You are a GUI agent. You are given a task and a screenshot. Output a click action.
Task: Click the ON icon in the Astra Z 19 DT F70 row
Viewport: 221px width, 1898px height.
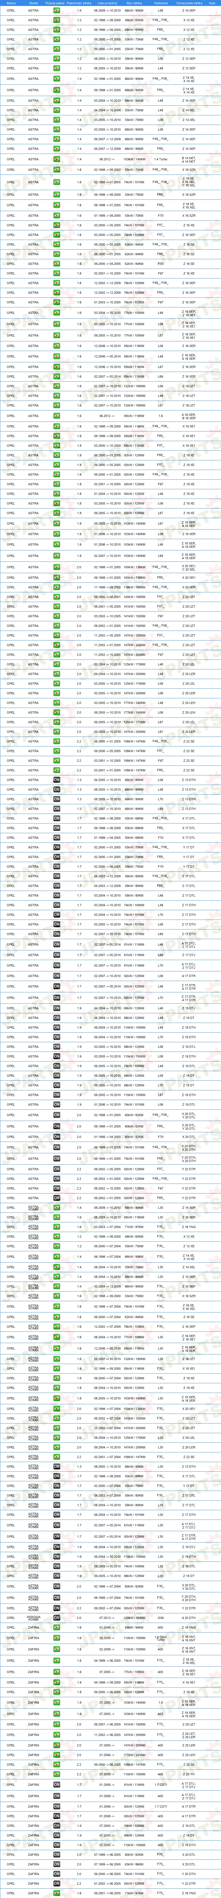point(57,1085)
